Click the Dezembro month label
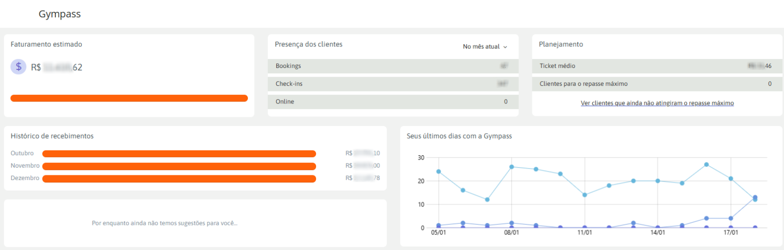Viewport: 784px width, 250px height. tap(25, 178)
